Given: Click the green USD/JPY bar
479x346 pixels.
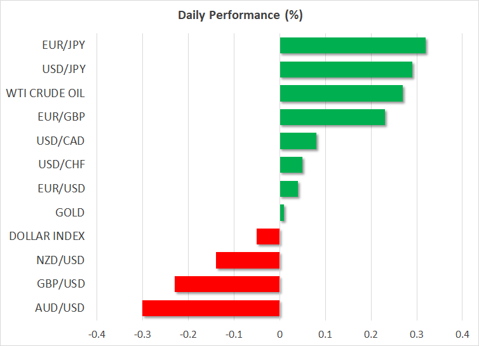Looking at the screenshot, I should [346, 70].
